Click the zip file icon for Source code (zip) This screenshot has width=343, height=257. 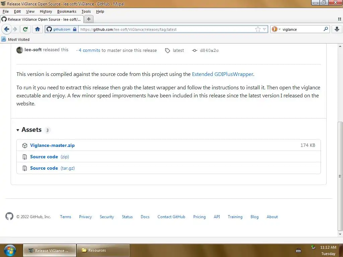pyautogui.click(x=25, y=157)
